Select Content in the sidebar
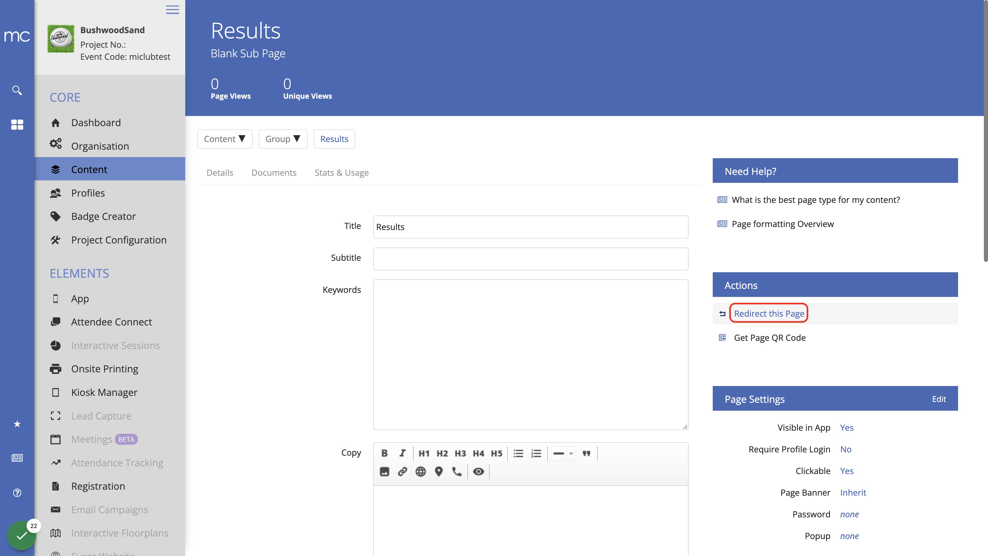Image resolution: width=988 pixels, height=556 pixels. click(110, 169)
